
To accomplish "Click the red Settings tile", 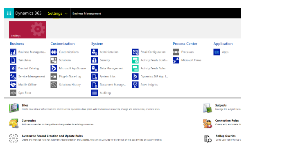I will point(27,30).
